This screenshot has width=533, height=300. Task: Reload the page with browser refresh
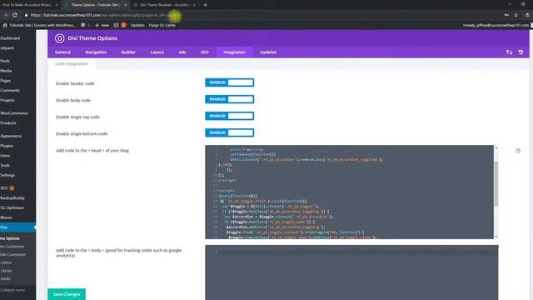pos(15,15)
